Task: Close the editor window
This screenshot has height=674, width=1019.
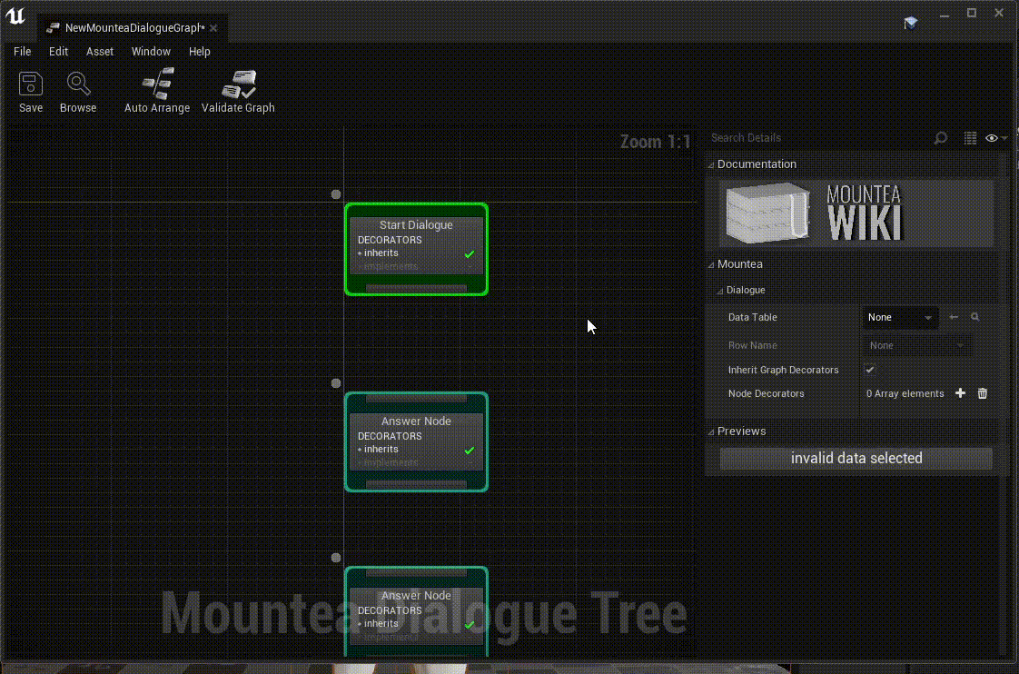Action: pyautogui.click(x=999, y=13)
